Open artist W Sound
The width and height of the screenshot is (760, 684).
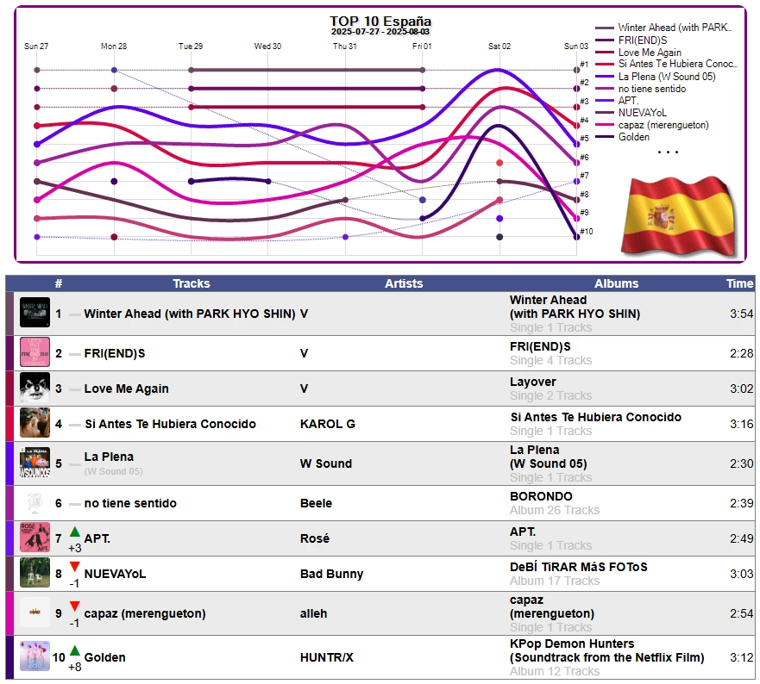click(x=326, y=463)
